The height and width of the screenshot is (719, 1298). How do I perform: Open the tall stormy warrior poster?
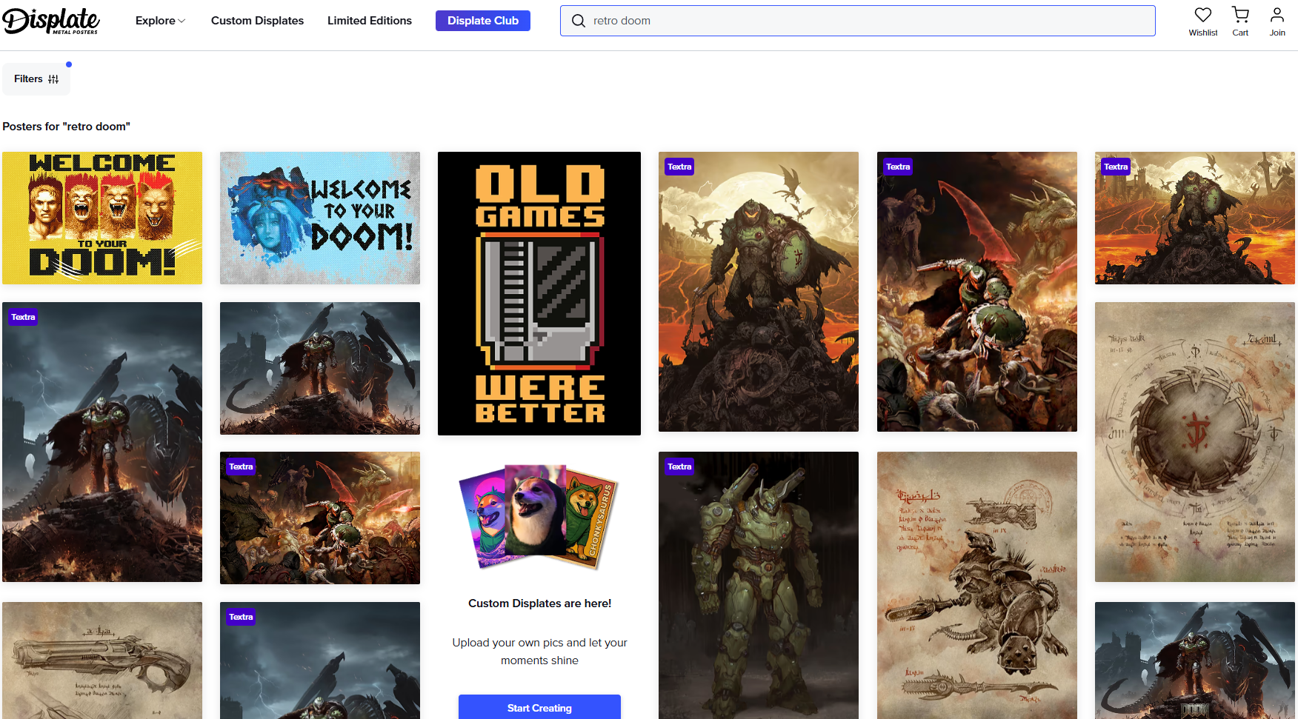click(x=102, y=442)
